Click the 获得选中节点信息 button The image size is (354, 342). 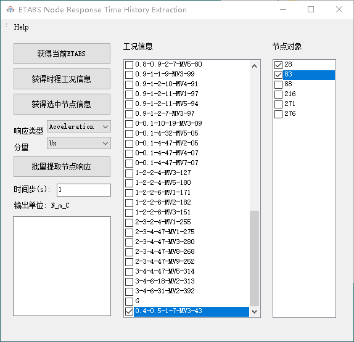coord(62,104)
